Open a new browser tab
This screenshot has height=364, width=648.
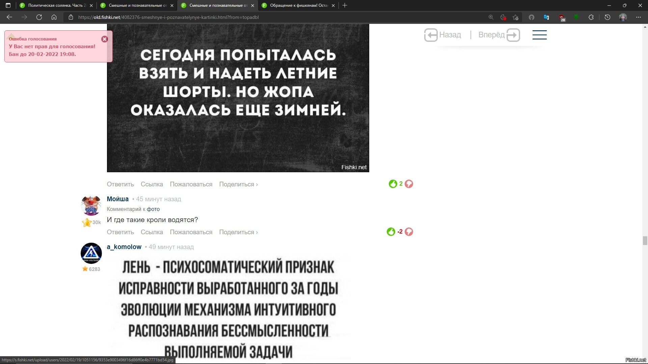click(x=345, y=5)
